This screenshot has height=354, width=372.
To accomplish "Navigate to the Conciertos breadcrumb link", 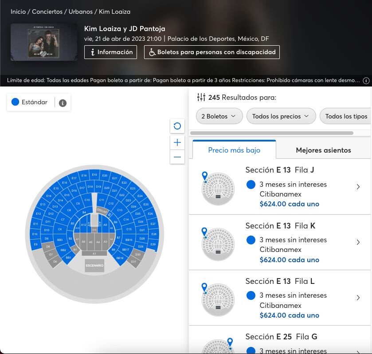I will pyautogui.click(x=47, y=12).
